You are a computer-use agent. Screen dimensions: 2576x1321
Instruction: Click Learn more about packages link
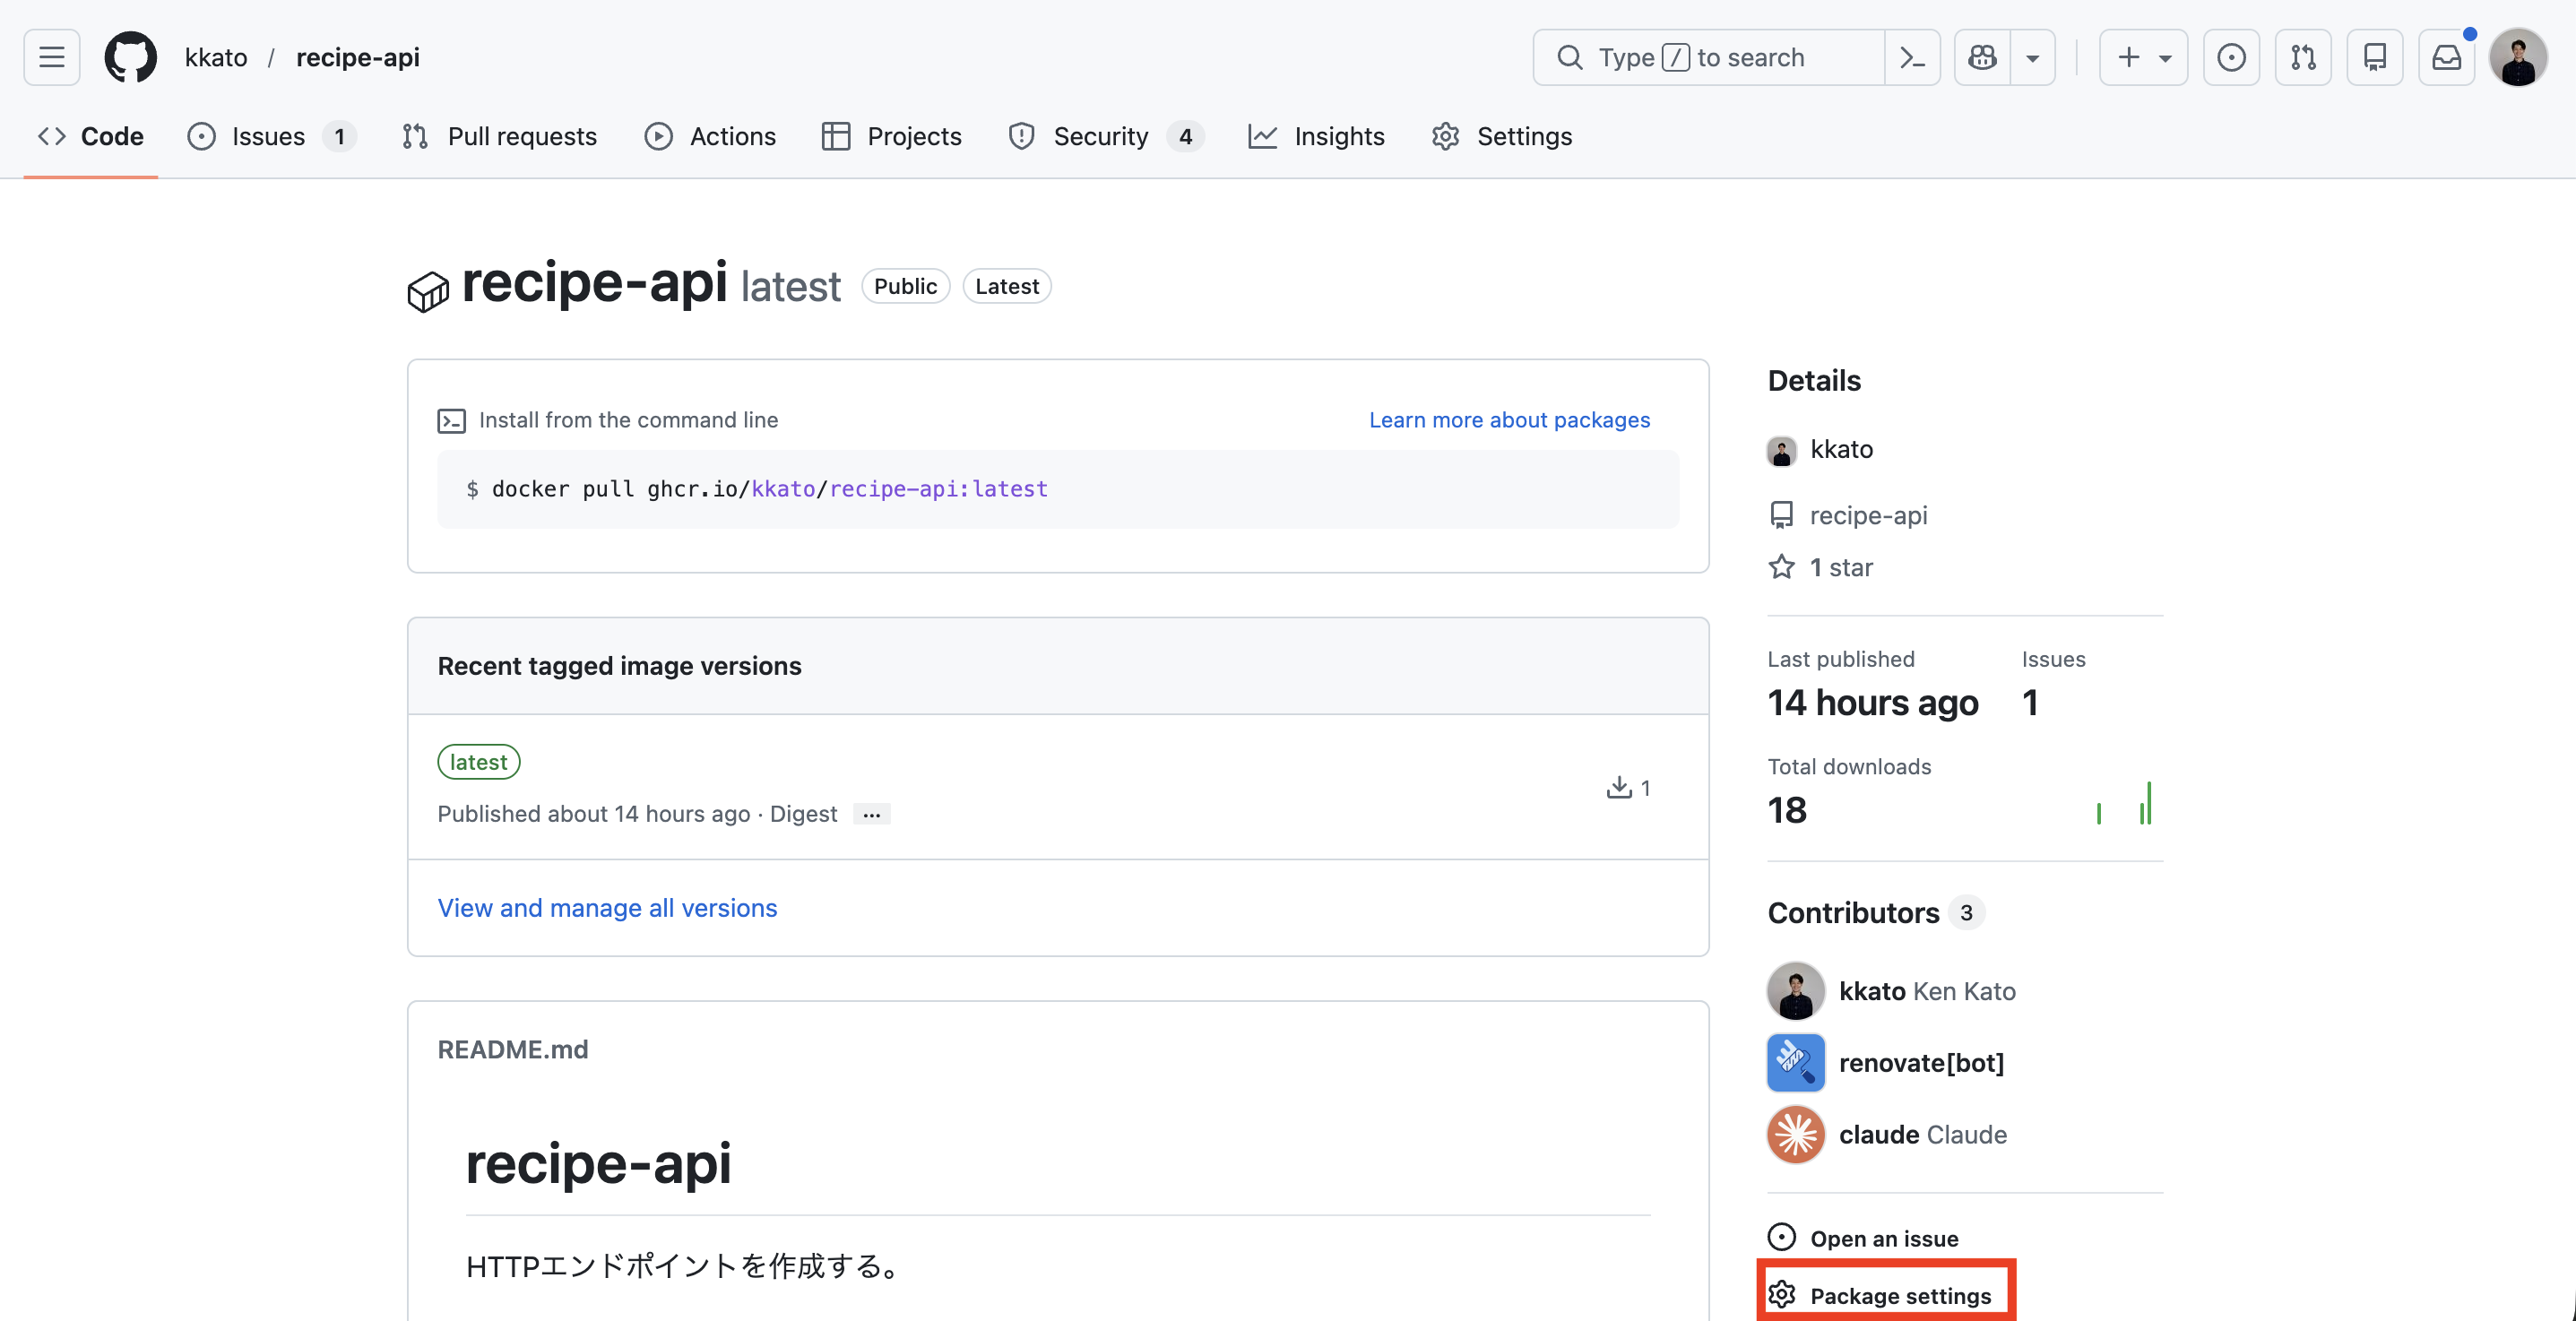point(1509,420)
